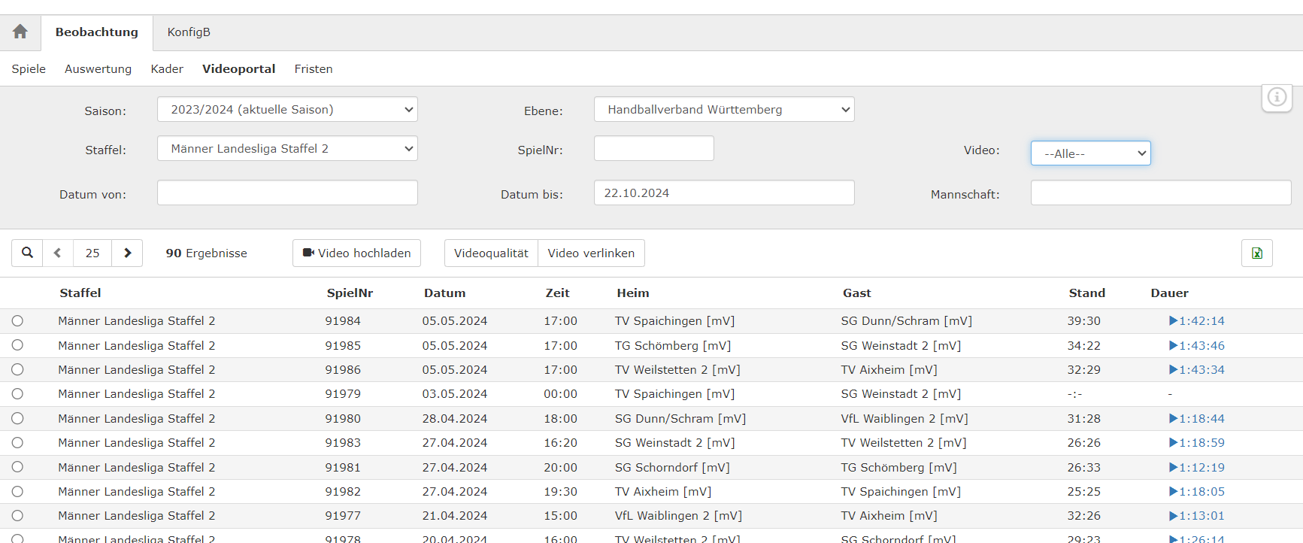This screenshot has width=1303, height=543.
Task: Click the home icon
Action: click(x=20, y=32)
